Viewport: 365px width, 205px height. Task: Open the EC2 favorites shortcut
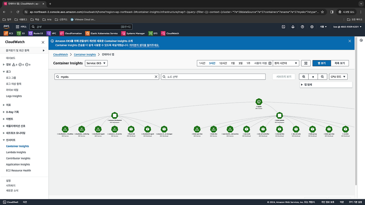pyautogui.click(x=8, y=33)
